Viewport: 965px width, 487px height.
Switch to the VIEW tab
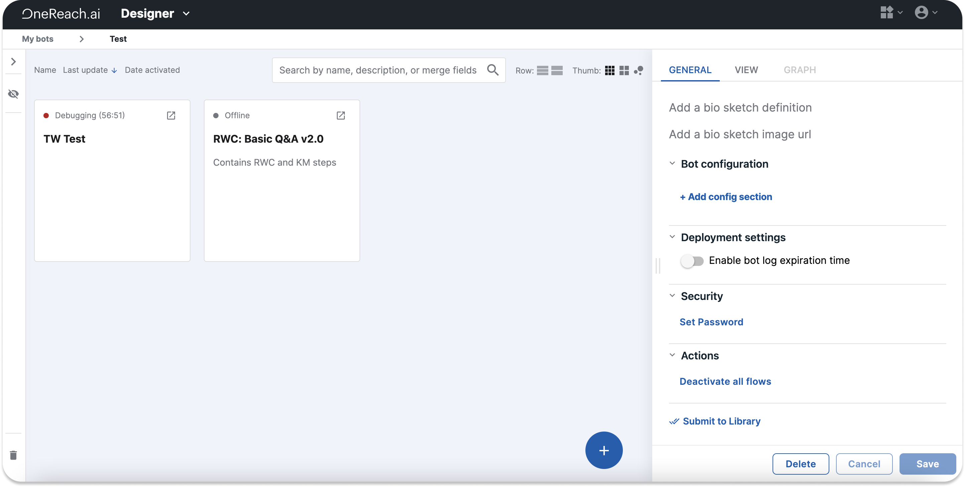(x=746, y=70)
